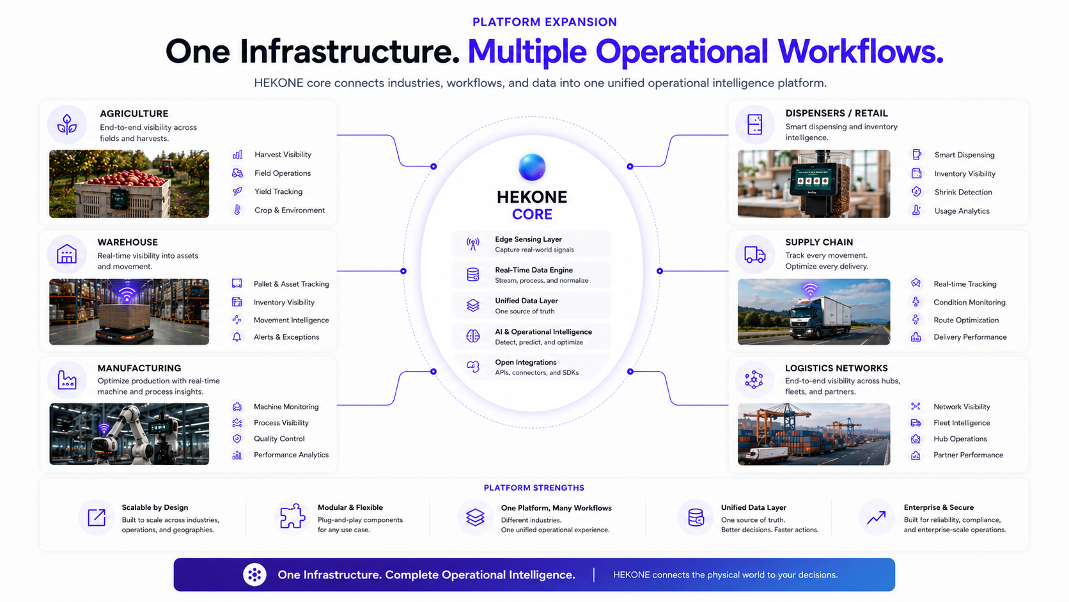Open the apple harvest crate image
This screenshot has height=602, width=1069.
pos(129,184)
